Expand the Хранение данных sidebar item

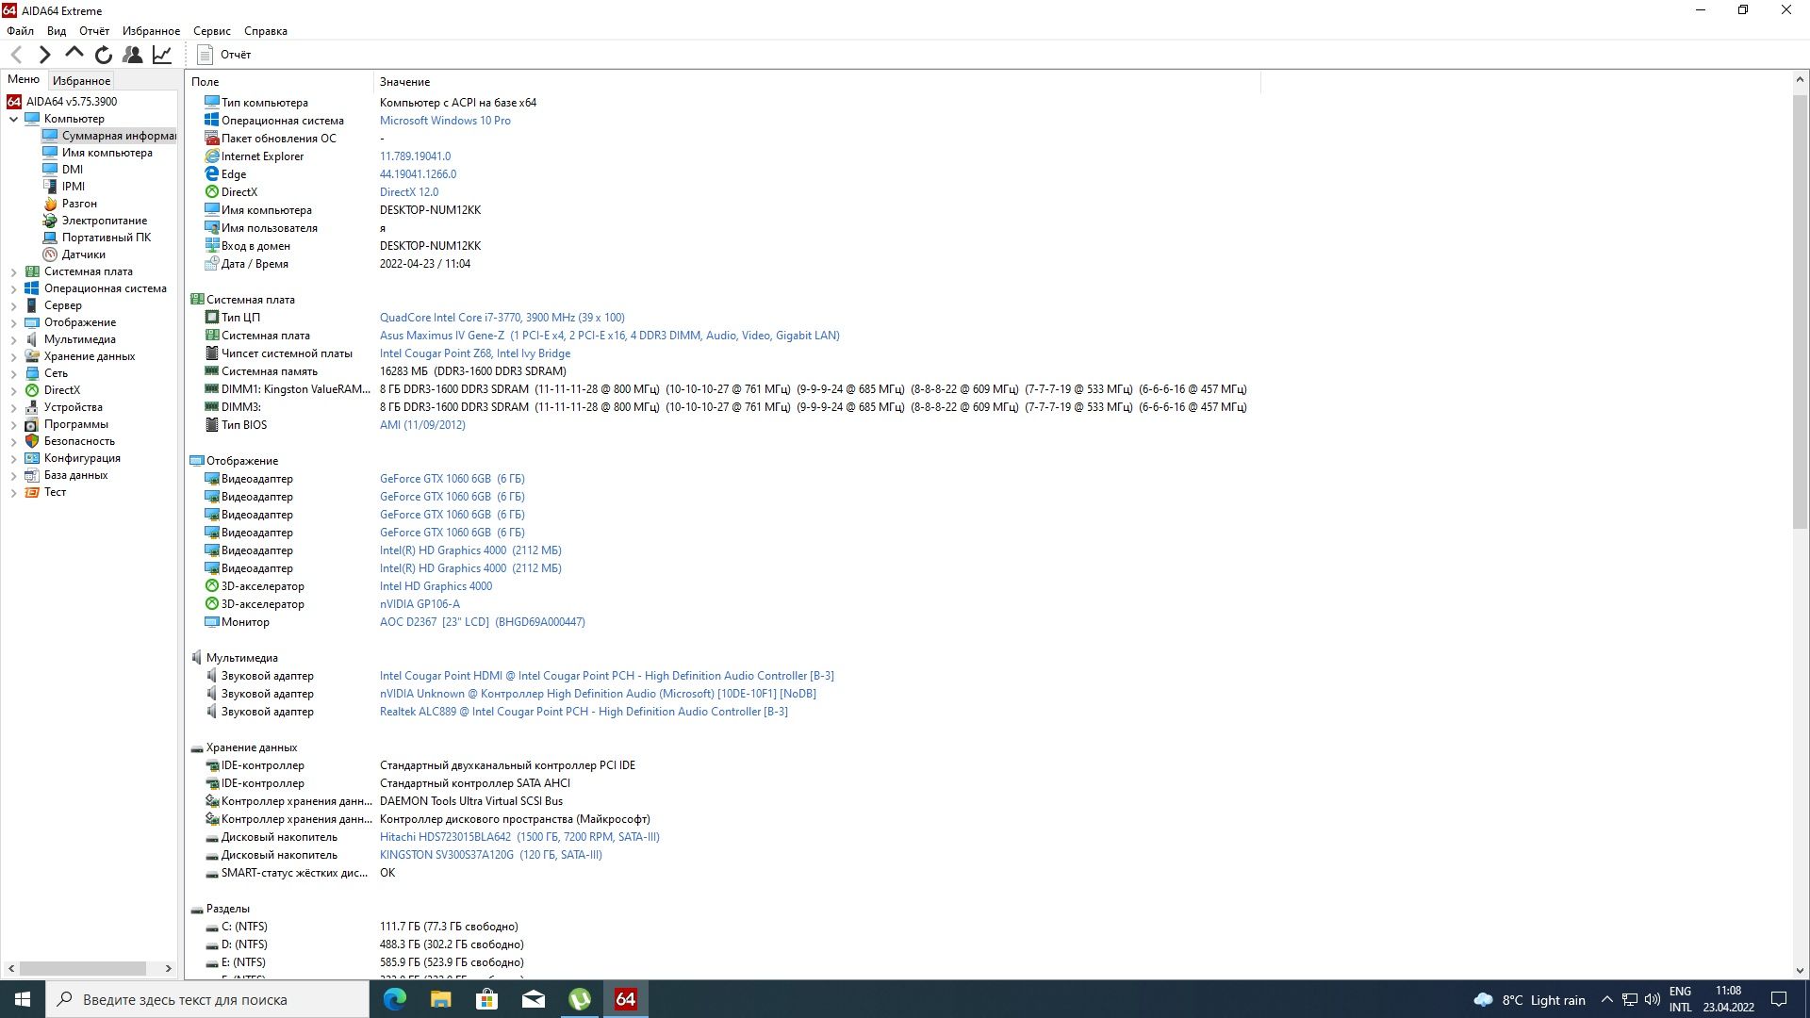pyautogui.click(x=12, y=355)
